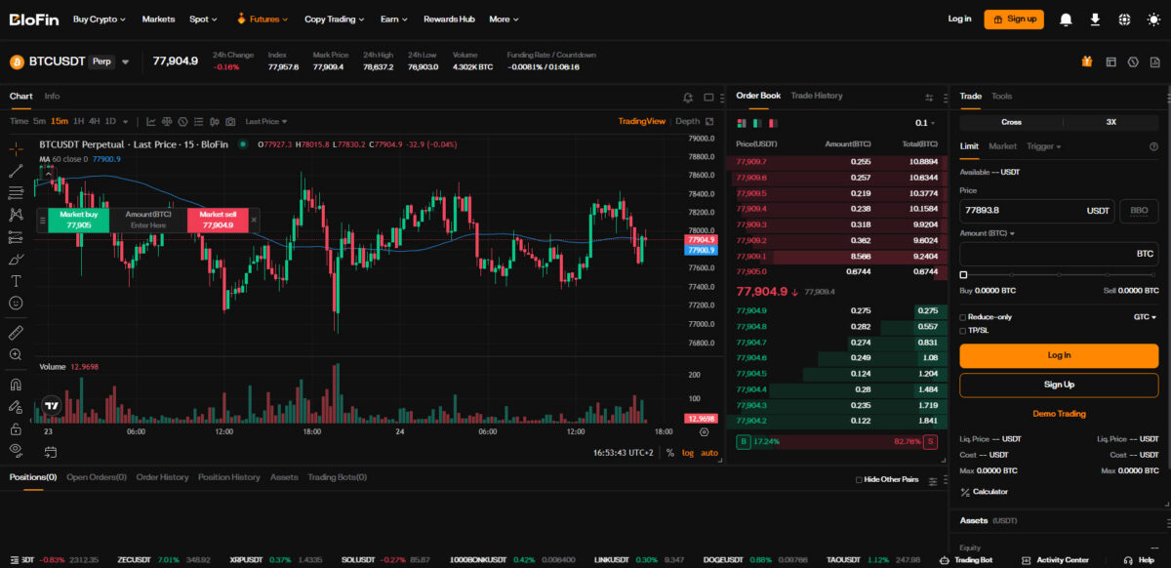The height and width of the screenshot is (568, 1171).
Task: Open the chart time axis settings gear
Action: 704,431
